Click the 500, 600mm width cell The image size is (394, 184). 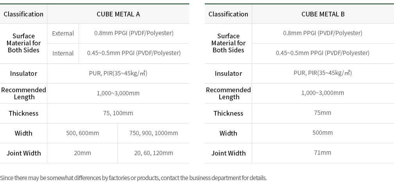(82, 133)
